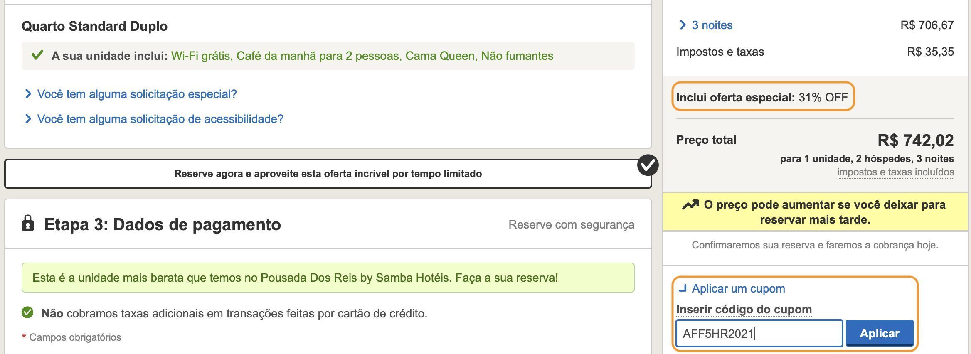Click the green check circle near Não cobramos
Screen dimensions: 971x354
(x=27, y=312)
